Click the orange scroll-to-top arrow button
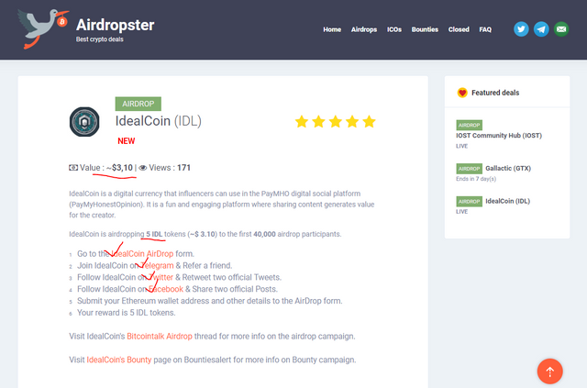Viewport: 587px width, 388px height. click(x=549, y=371)
